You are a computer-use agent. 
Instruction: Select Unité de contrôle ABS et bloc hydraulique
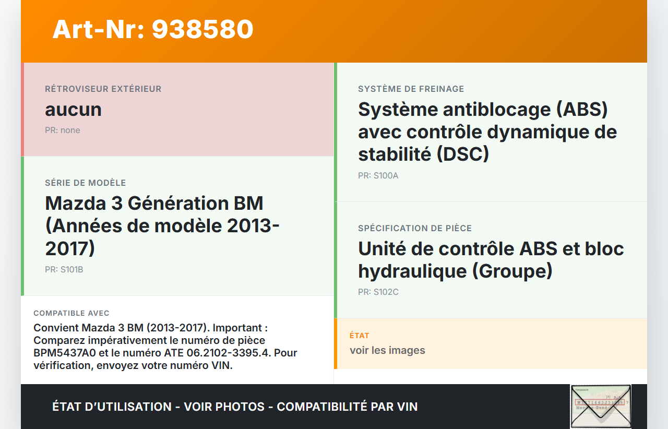[491, 259]
